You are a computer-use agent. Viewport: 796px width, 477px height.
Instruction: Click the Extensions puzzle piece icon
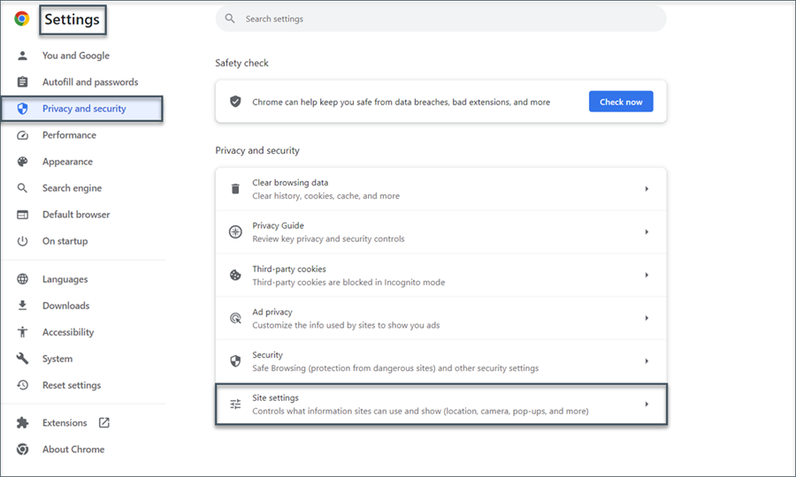(x=22, y=423)
